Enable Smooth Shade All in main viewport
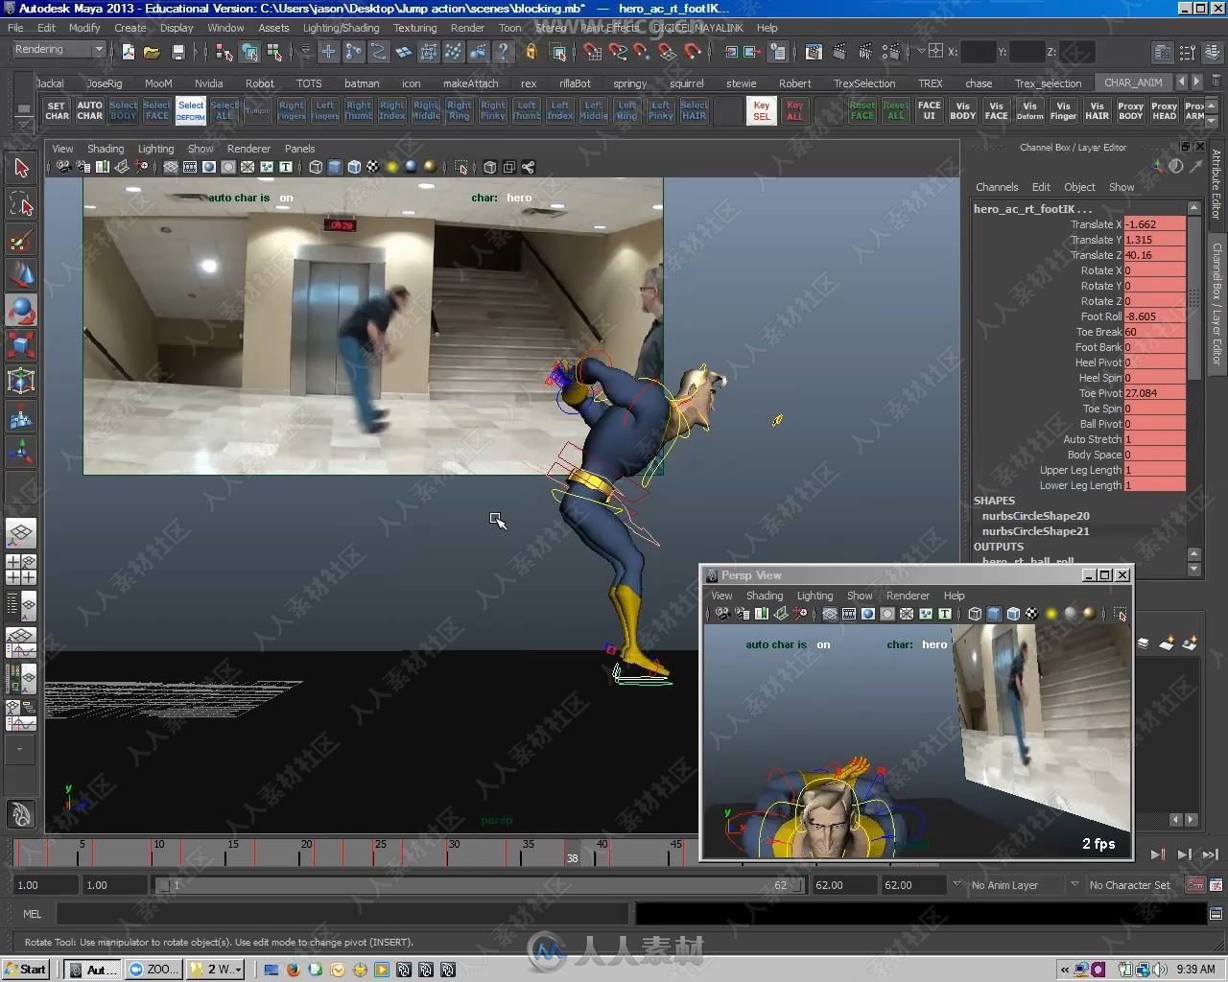 click(x=335, y=167)
